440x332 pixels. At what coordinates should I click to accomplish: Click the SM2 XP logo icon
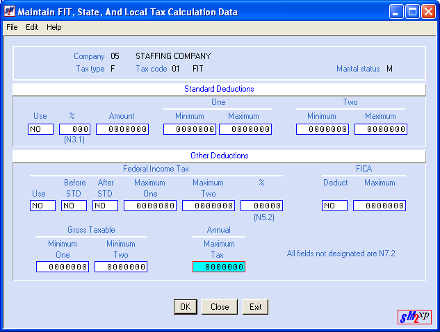pos(415,317)
